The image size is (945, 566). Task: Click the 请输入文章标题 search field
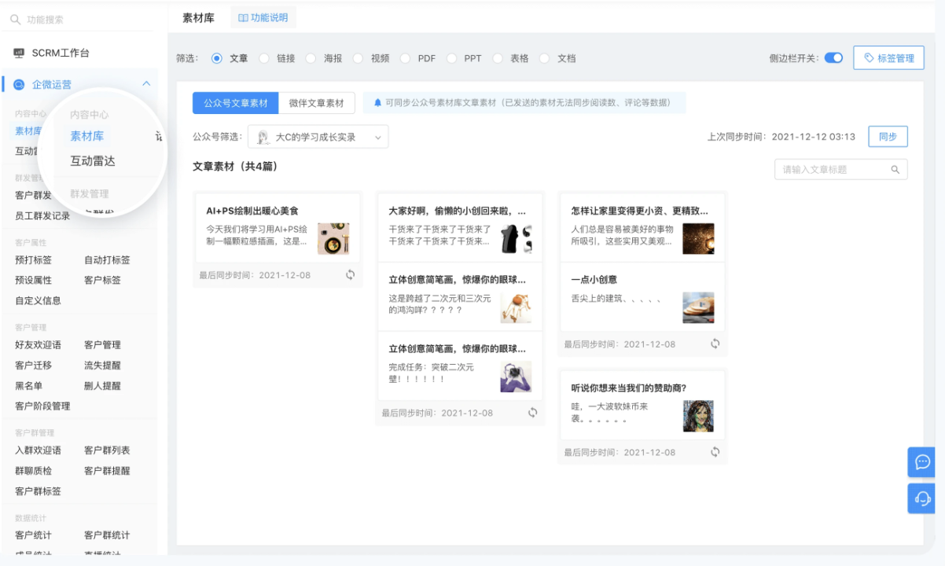pyautogui.click(x=833, y=170)
